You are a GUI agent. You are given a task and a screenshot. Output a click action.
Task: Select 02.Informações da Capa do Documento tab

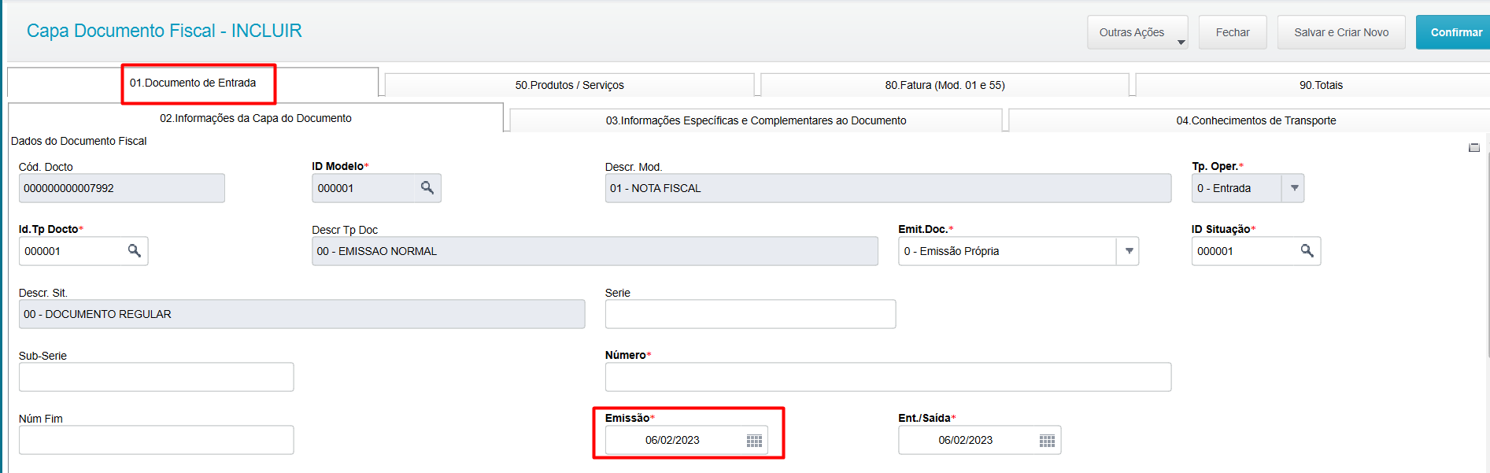coord(256,118)
